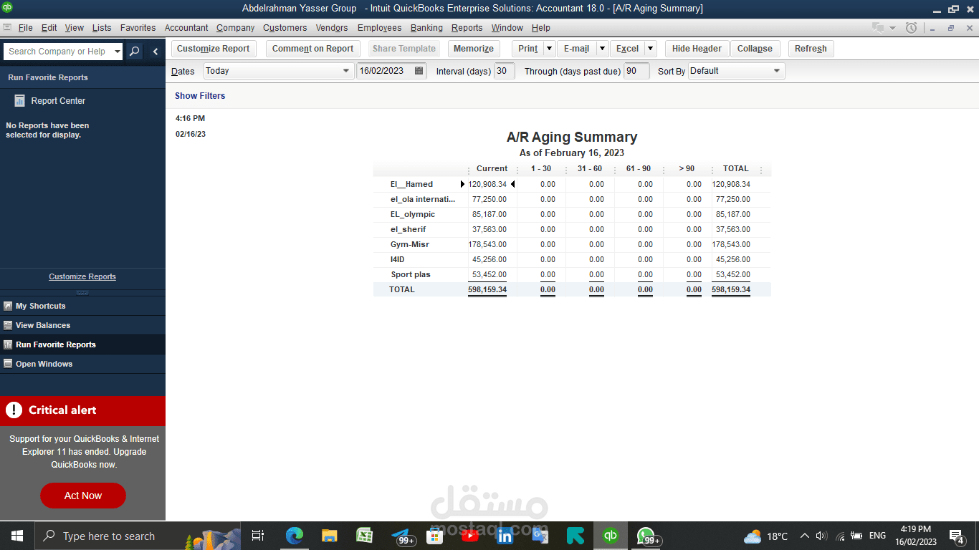Click the Memorize button

pos(474,49)
